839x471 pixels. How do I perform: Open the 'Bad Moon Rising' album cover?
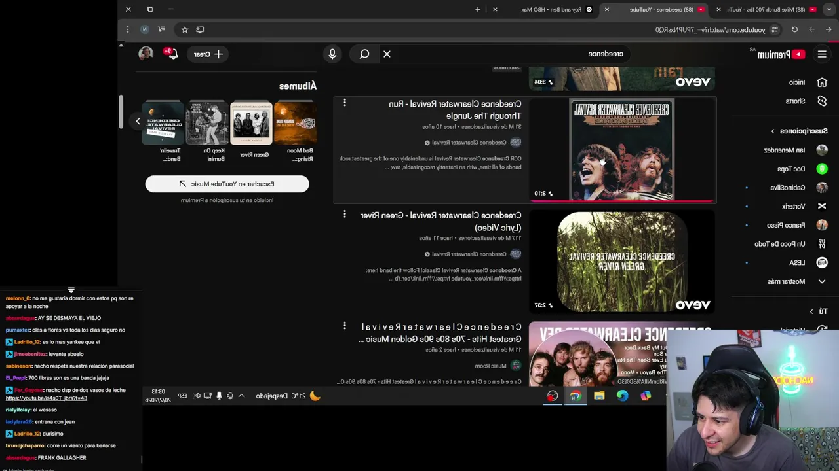tap(296, 123)
